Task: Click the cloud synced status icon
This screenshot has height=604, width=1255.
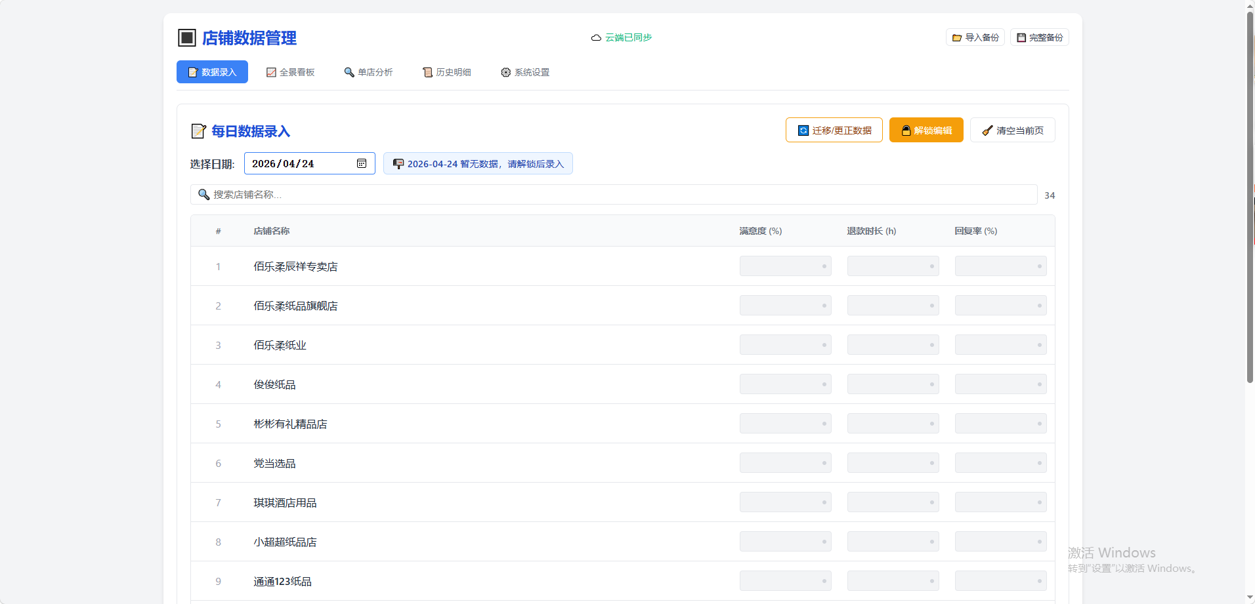Action: [596, 38]
